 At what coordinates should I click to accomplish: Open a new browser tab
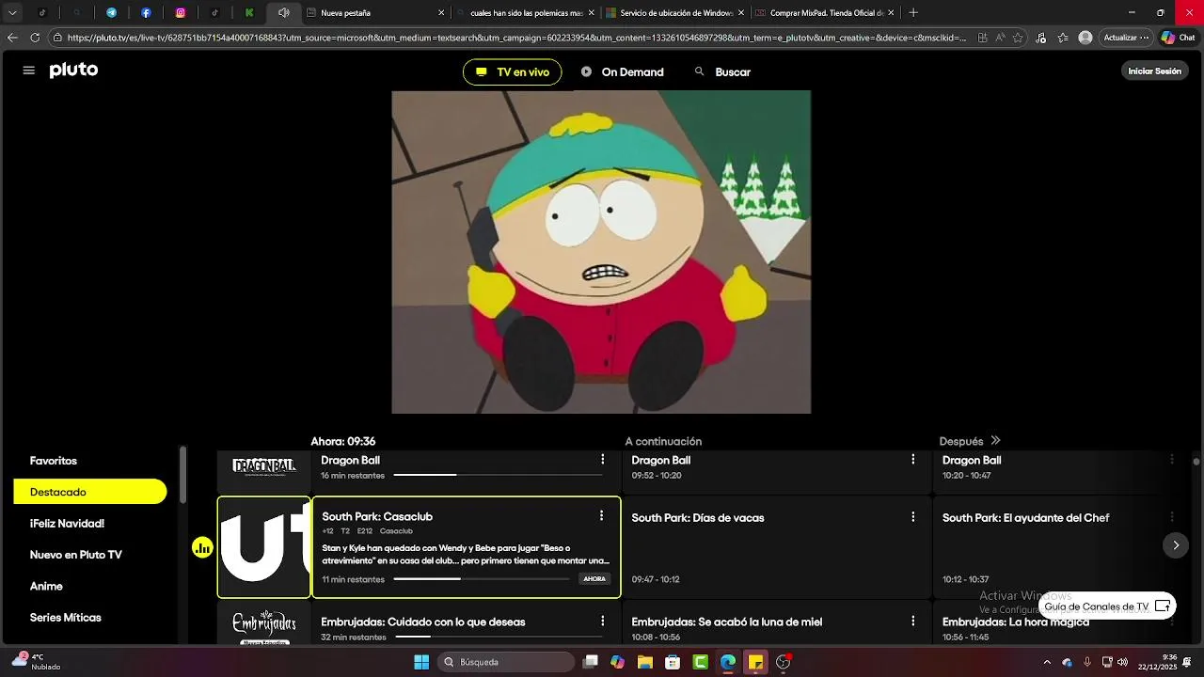913,13
